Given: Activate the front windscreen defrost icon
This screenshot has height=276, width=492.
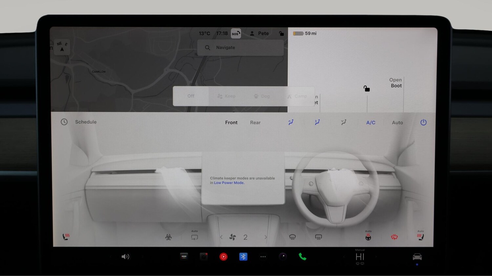Looking at the screenshot, I should tap(292, 237).
